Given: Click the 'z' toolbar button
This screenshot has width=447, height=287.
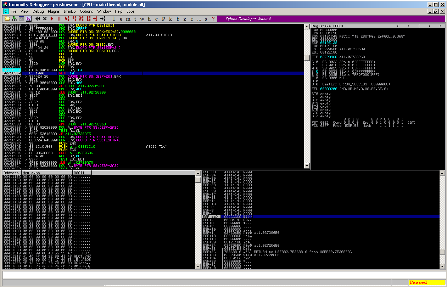Looking at the screenshot, I should click(x=185, y=19).
